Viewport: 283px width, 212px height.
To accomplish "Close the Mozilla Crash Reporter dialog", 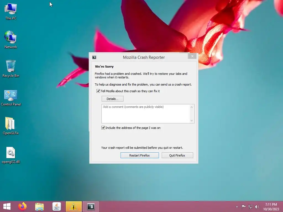I will pos(192,56).
